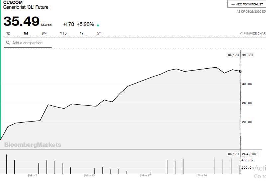Click the CL1:COM ticker heading
The height and width of the screenshot is (182, 266).
click(13, 2)
